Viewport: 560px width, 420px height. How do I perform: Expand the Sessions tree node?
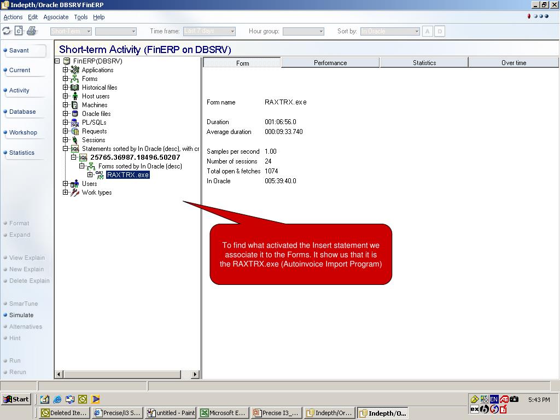[66, 140]
